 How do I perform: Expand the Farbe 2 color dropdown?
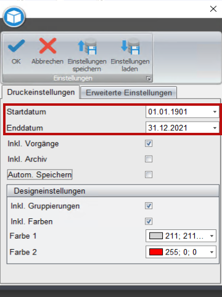click(212, 252)
